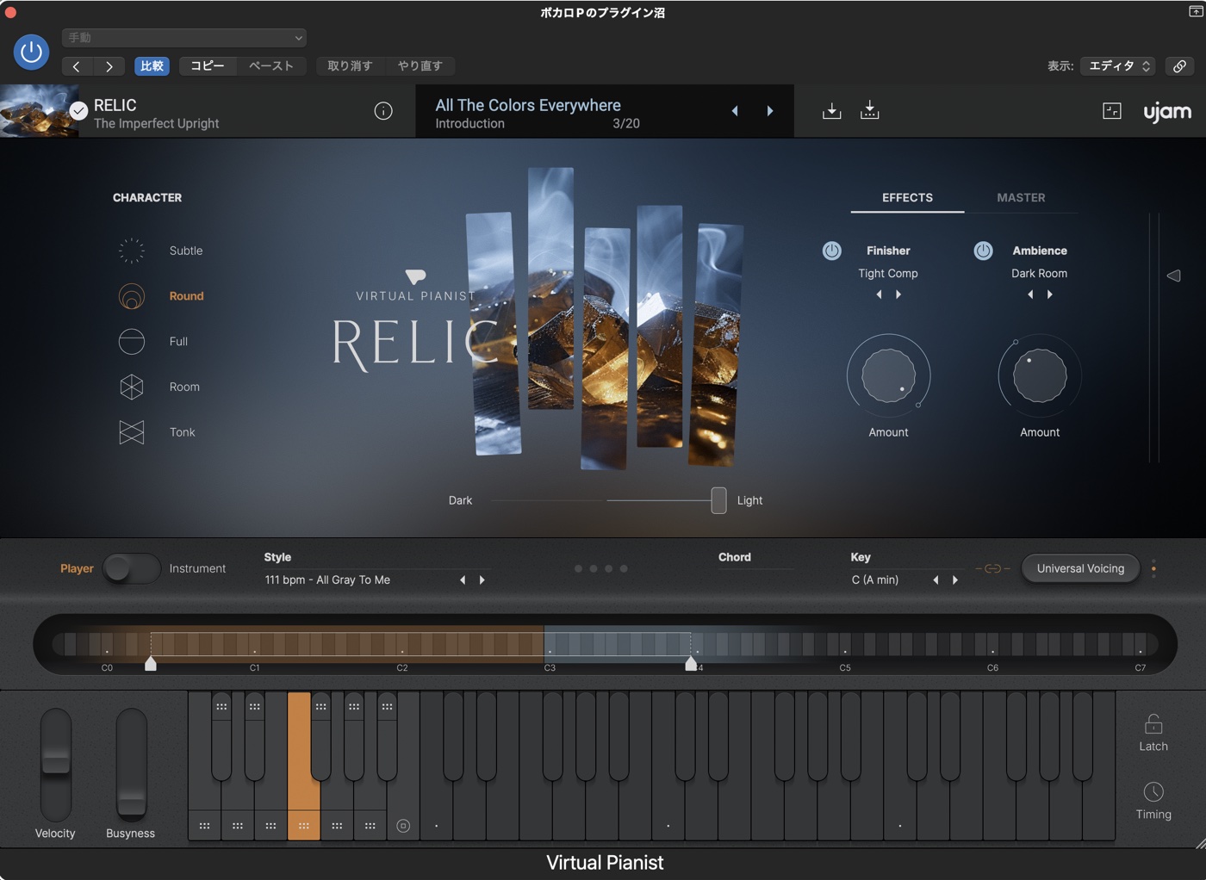
Task: Select previous preset before All The Colors Everywhere
Action: [735, 111]
